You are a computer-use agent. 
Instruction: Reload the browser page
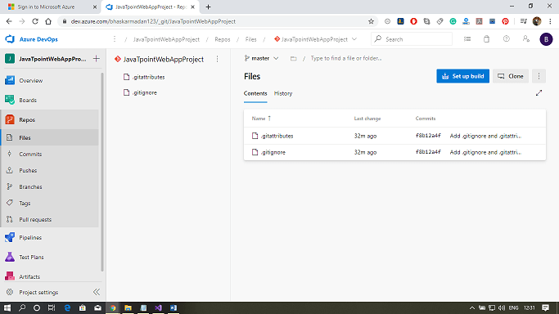pos(35,21)
